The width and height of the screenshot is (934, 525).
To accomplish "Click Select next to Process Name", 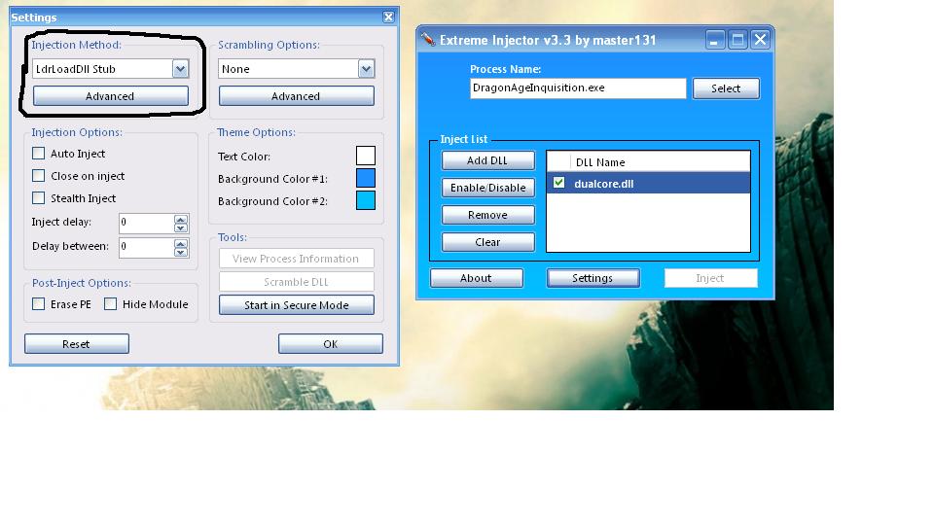I will point(726,88).
